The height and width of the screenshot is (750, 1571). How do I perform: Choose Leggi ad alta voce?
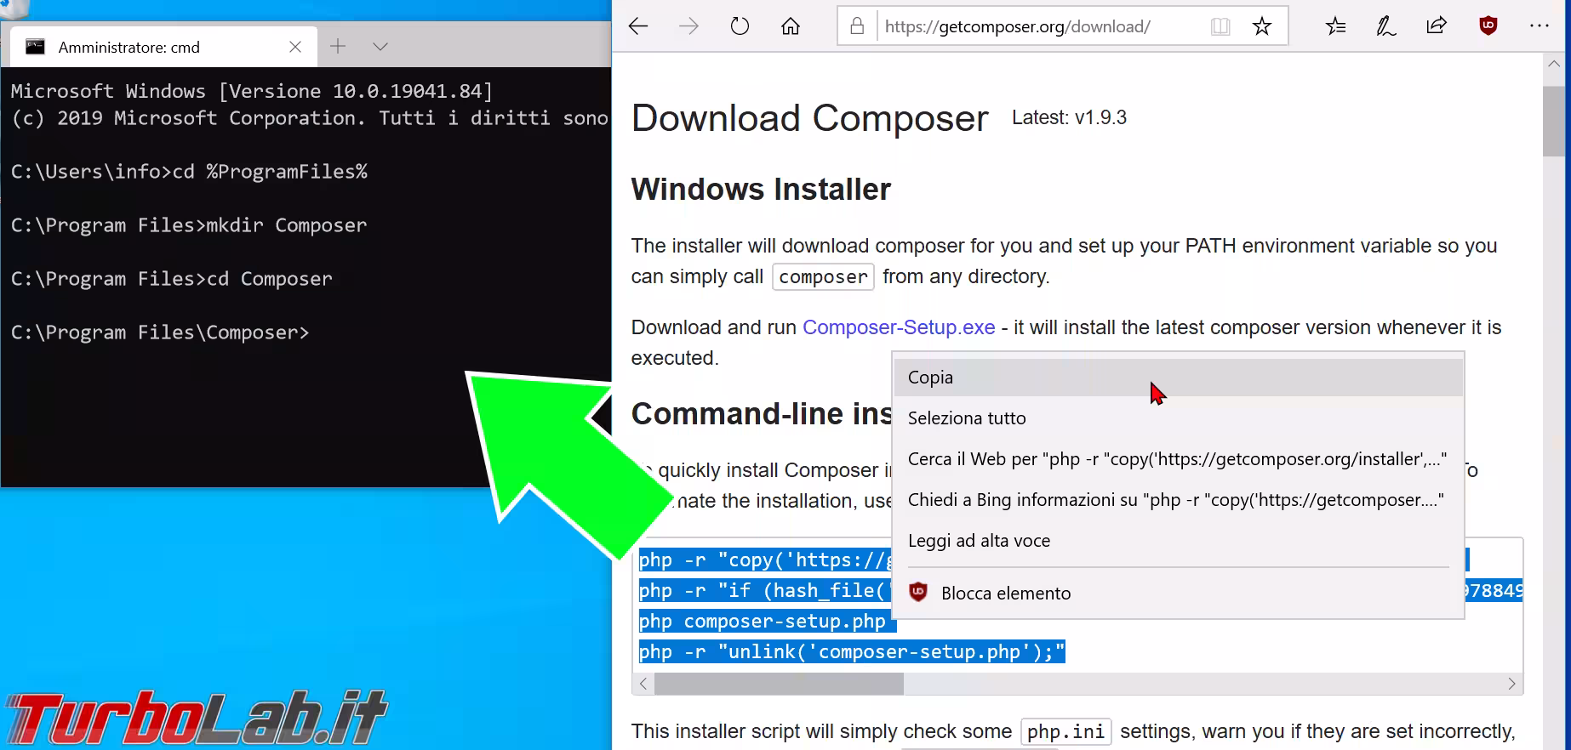1179,541
